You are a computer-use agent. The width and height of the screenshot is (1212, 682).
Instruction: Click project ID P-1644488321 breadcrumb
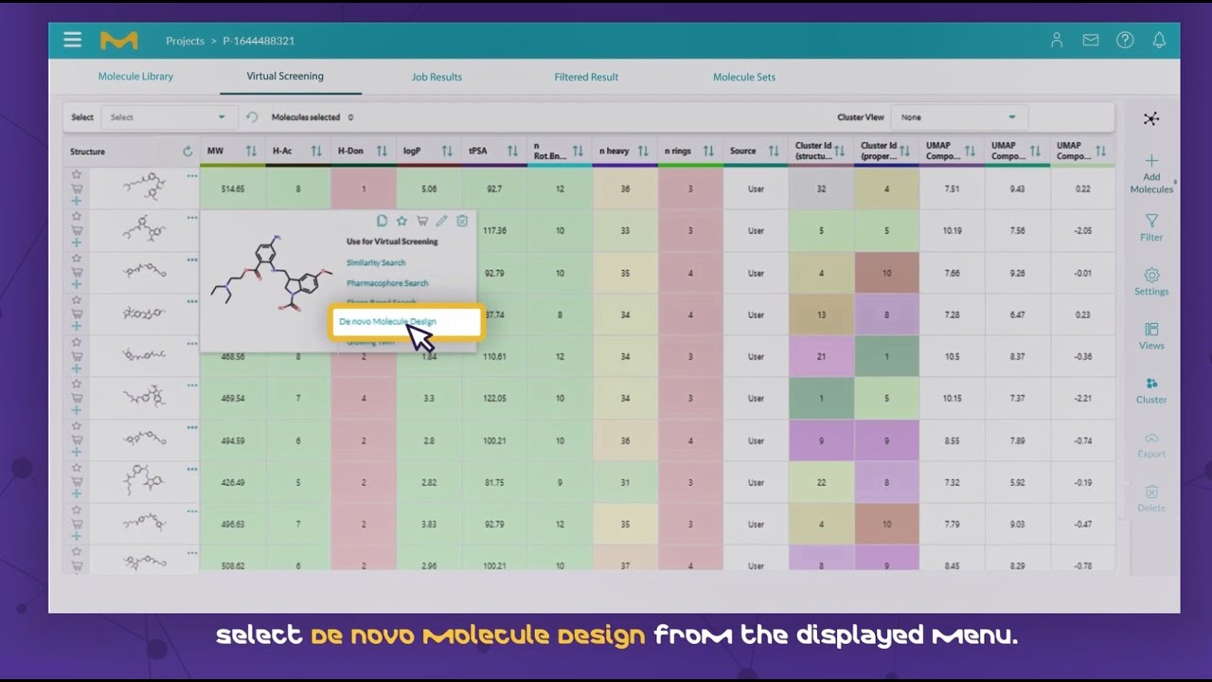(258, 41)
